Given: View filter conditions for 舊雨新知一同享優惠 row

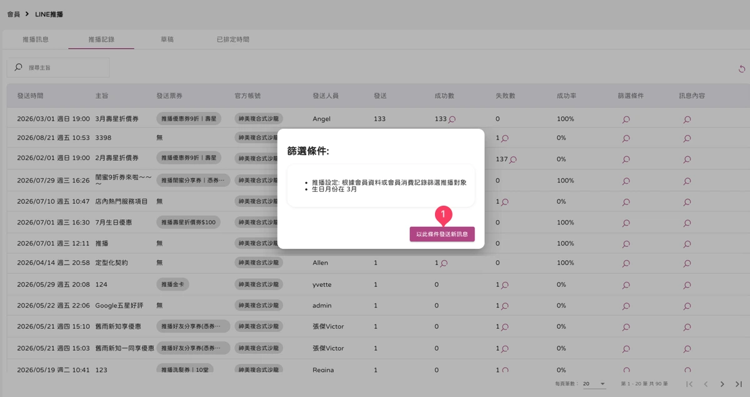Looking at the screenshot, I should [626, 348].
